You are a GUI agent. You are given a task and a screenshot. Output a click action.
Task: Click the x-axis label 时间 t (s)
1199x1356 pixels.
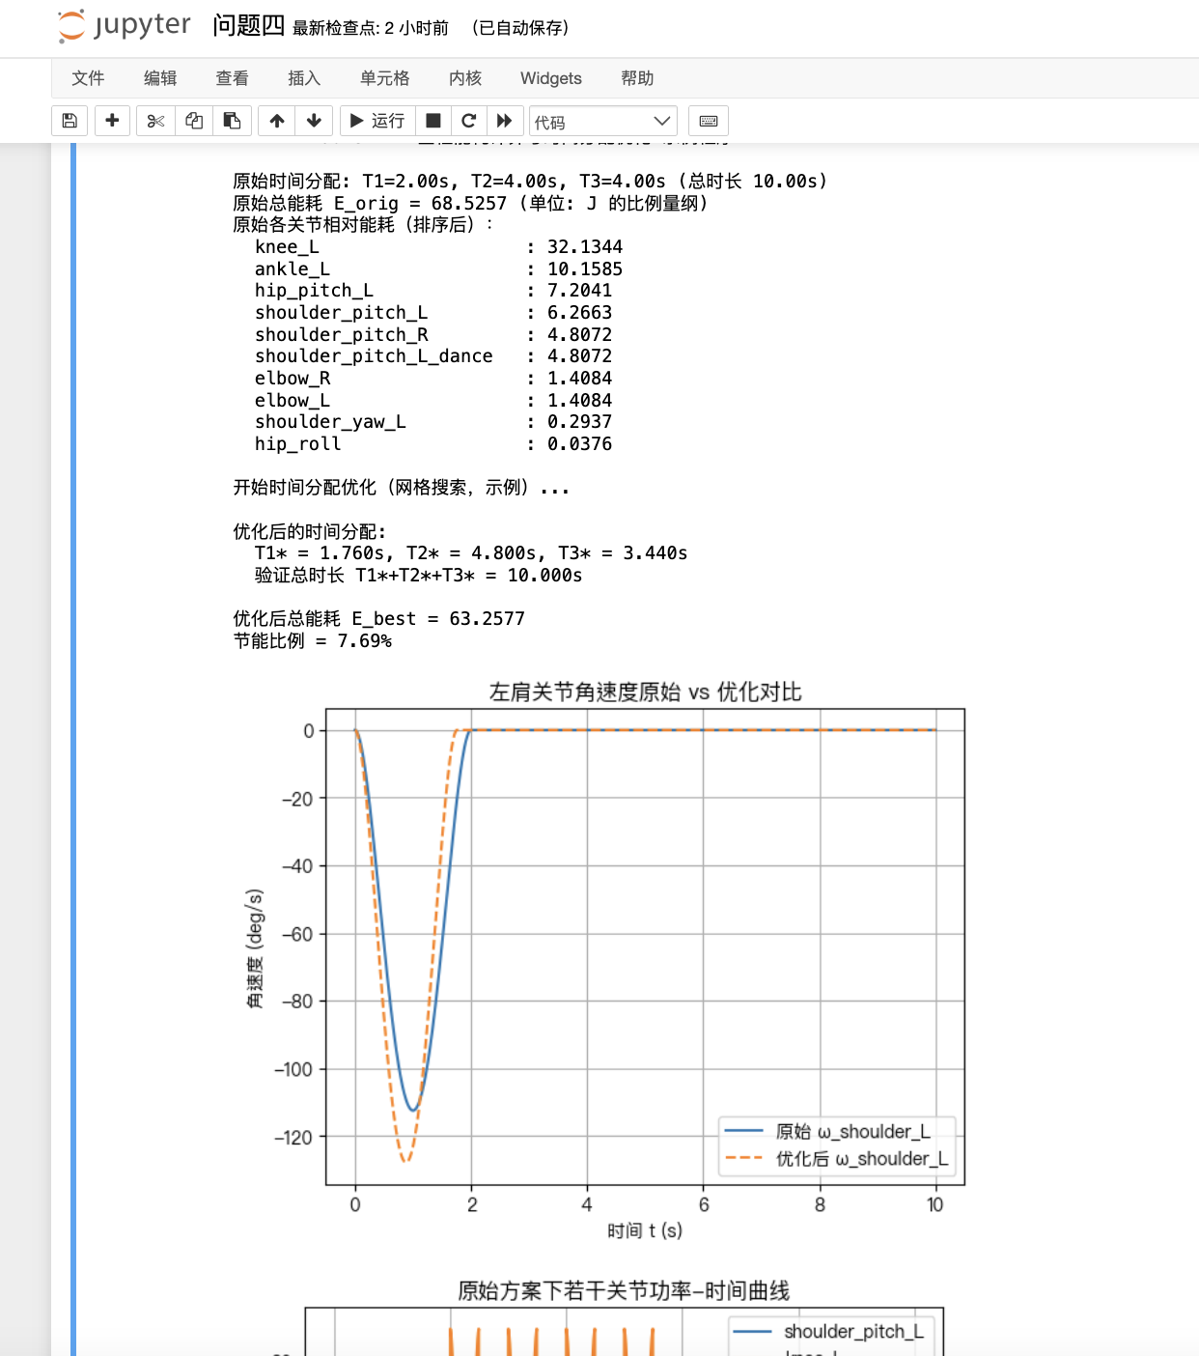tap(645, 1230)
